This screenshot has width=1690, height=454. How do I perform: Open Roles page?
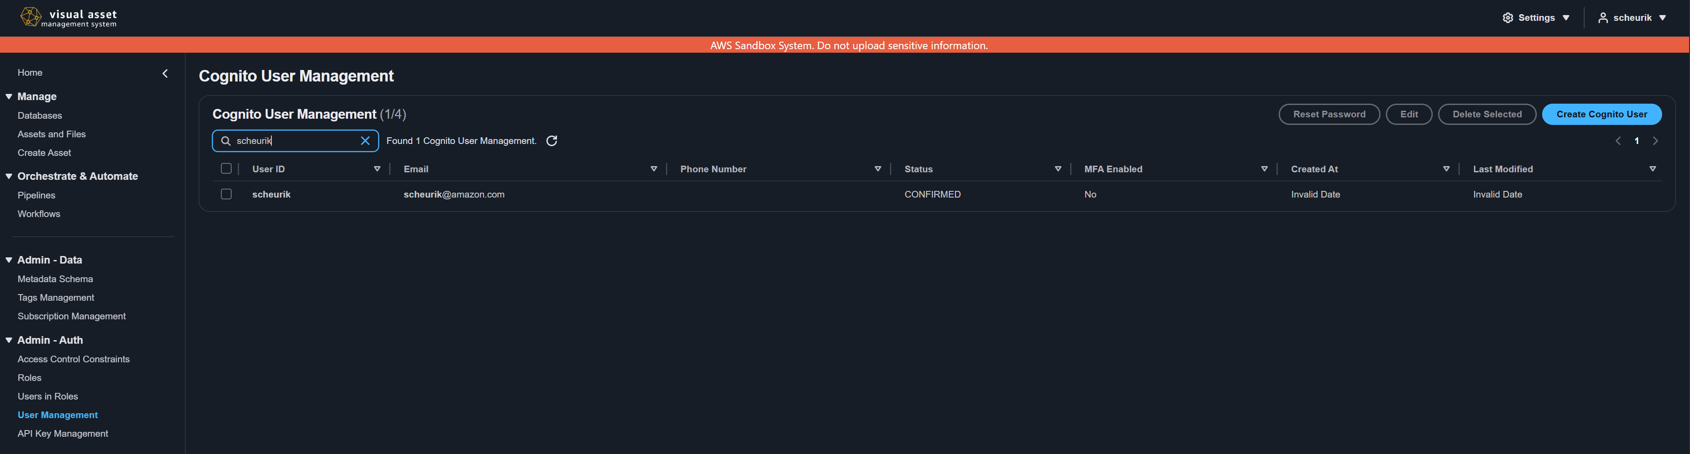click(x=30, y=378)
